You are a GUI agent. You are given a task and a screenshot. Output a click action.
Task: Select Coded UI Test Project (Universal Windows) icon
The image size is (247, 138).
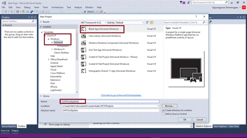coord(84,64)
